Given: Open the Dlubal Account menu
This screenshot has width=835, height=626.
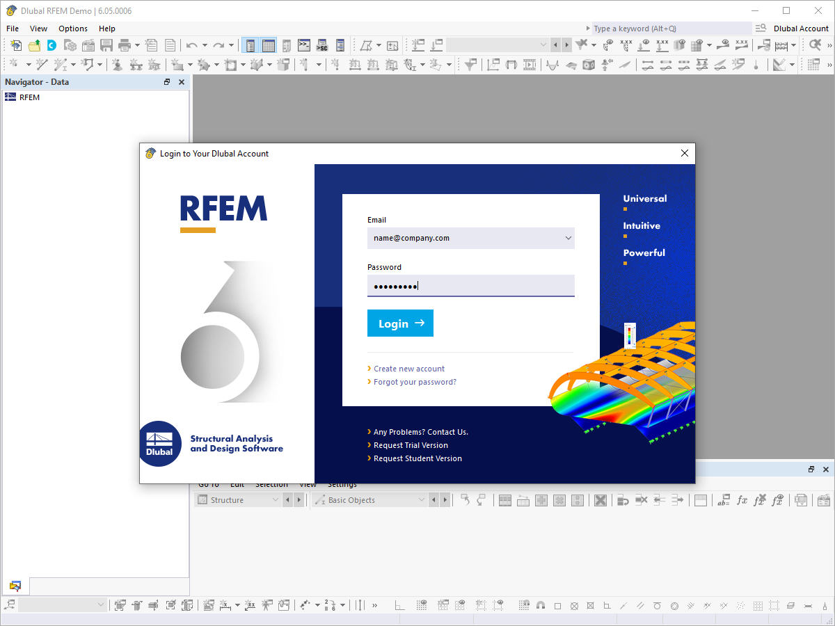Looking at the screenshot, I should click(801, 29).
